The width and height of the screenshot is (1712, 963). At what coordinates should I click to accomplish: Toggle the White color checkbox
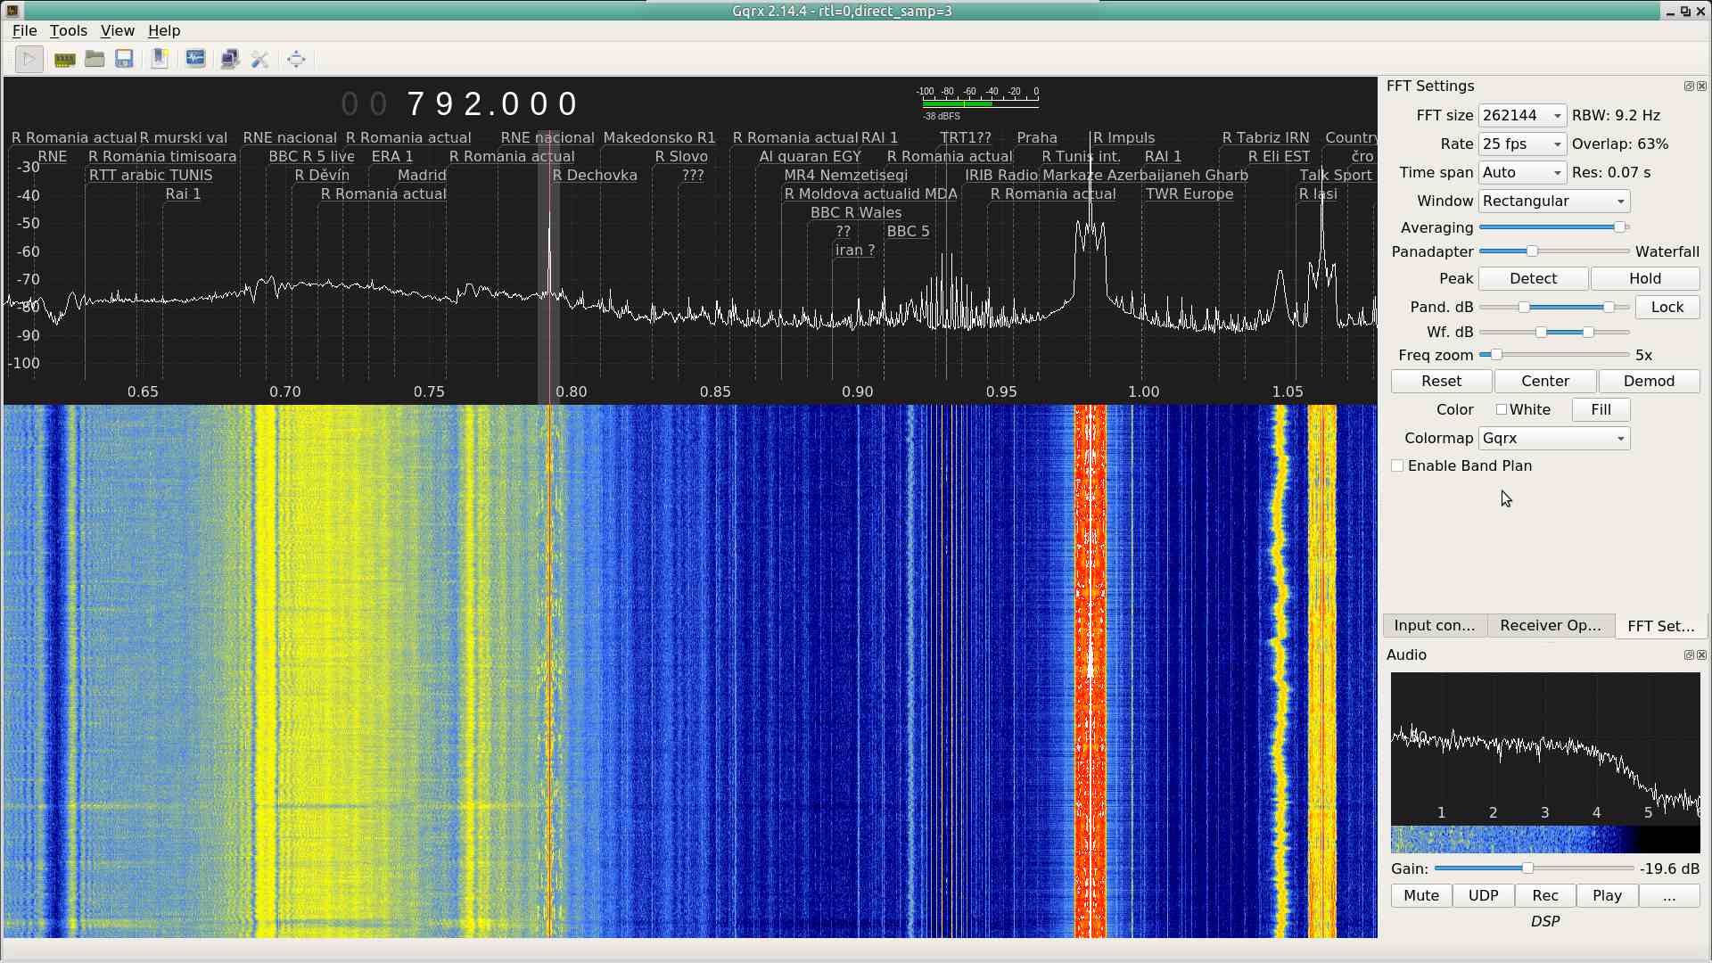pos(1502,410)
